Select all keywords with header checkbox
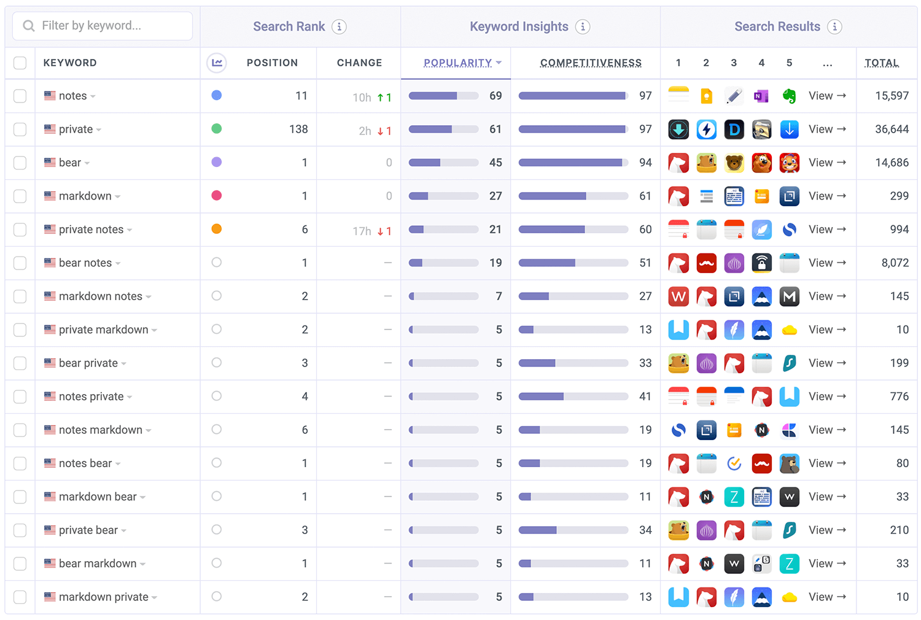The image size is (921, 620). (x=20, y=63)
